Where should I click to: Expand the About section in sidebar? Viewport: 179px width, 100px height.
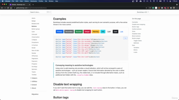click(x=33, y=88)
